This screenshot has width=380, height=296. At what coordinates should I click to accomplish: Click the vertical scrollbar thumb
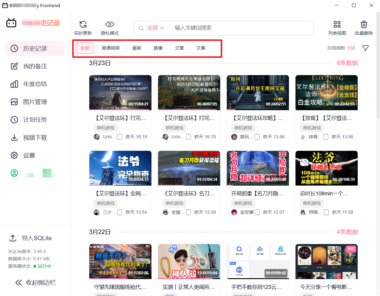(378, 65)
